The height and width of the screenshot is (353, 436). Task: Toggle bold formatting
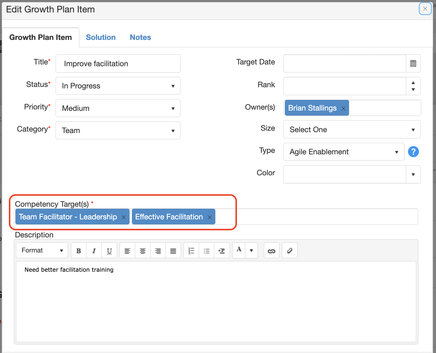[79, 251]
